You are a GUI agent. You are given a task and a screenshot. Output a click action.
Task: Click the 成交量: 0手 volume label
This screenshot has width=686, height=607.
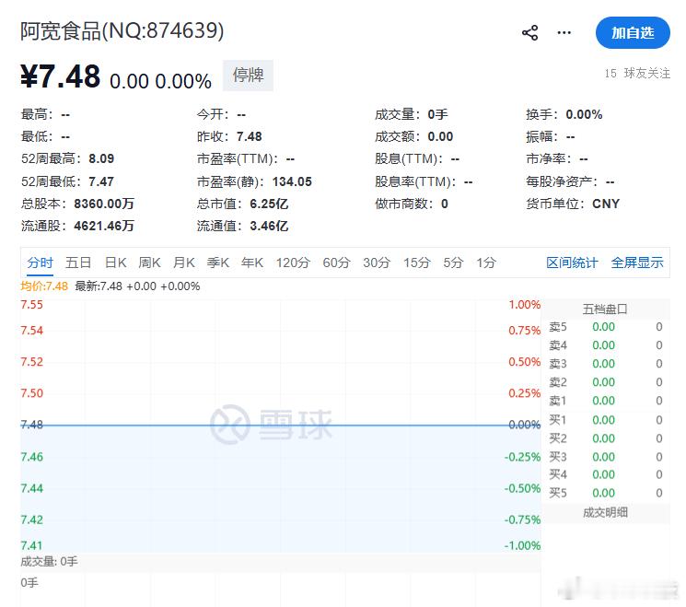[x=49, y=562]
